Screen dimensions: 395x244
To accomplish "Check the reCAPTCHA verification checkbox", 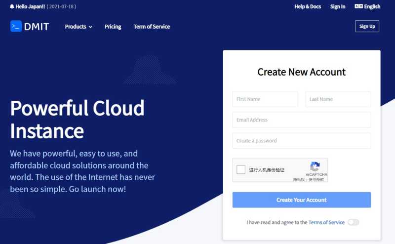I will coord(241,169).
